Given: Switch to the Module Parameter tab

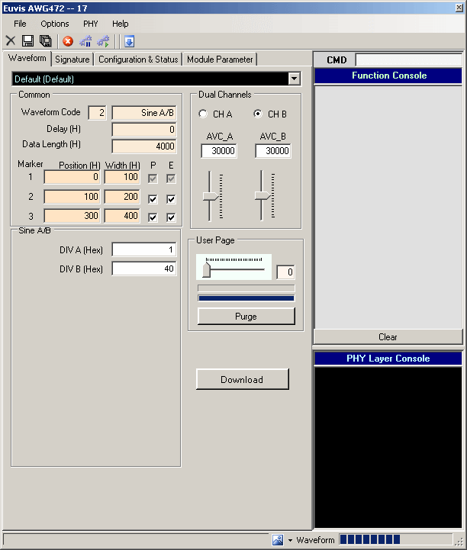Looking at the screenshot, I should click(220, 60).
